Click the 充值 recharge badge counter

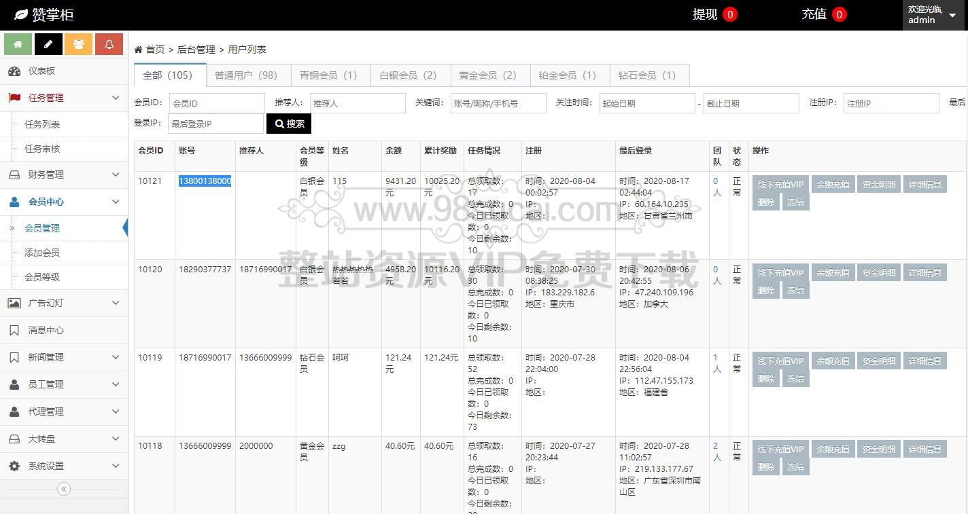(x=840, y=14)
